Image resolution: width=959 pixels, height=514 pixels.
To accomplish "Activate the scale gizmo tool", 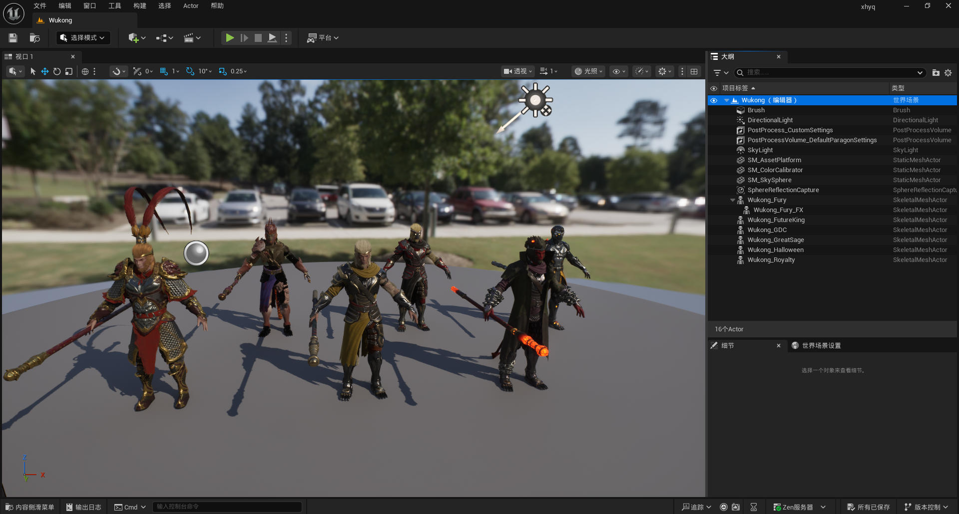I will tap(69, 71).
